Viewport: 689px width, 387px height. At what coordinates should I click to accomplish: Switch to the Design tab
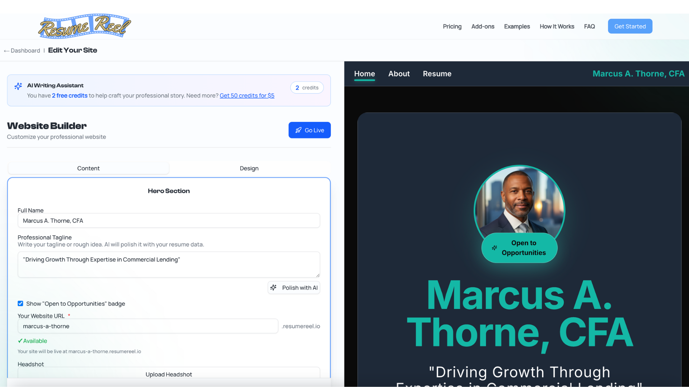point(249,168)
